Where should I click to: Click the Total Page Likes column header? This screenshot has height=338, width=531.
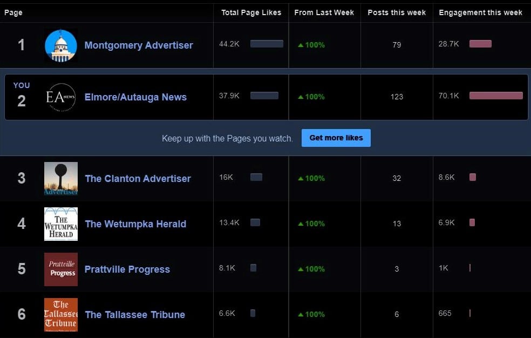point(251,12)
